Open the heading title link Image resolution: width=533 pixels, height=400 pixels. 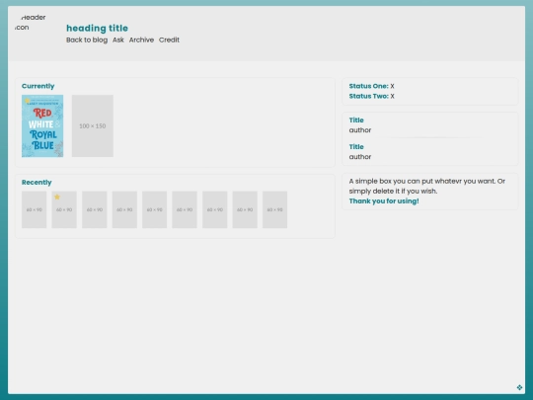coord(97,29)
